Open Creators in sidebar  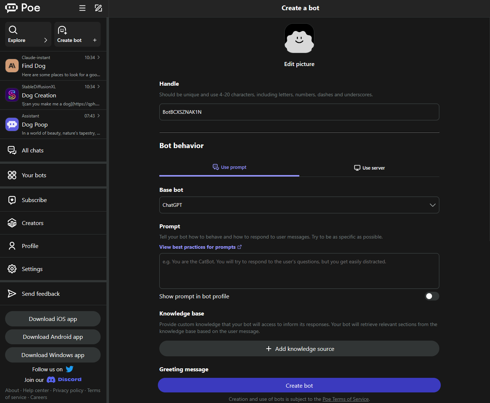pos(53,223)
